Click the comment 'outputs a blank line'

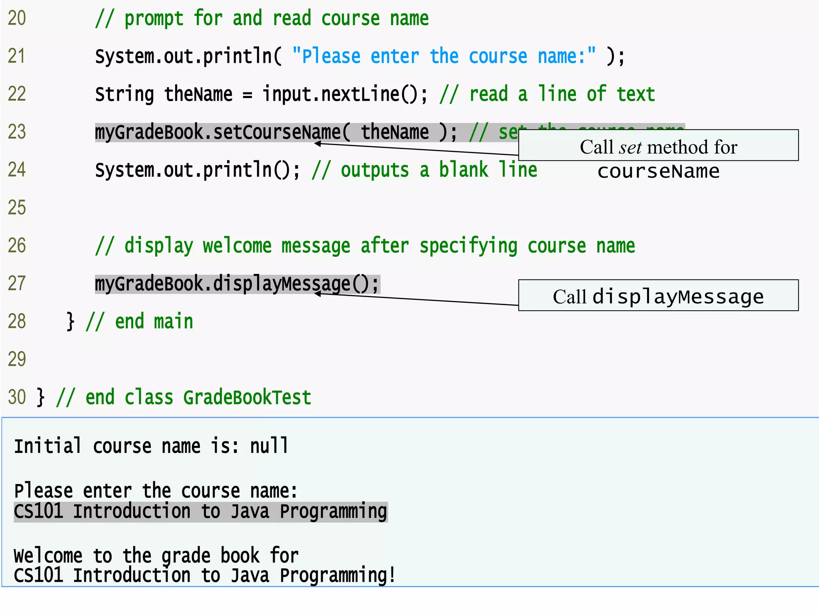pyautogui.click(x=425, y=170)
